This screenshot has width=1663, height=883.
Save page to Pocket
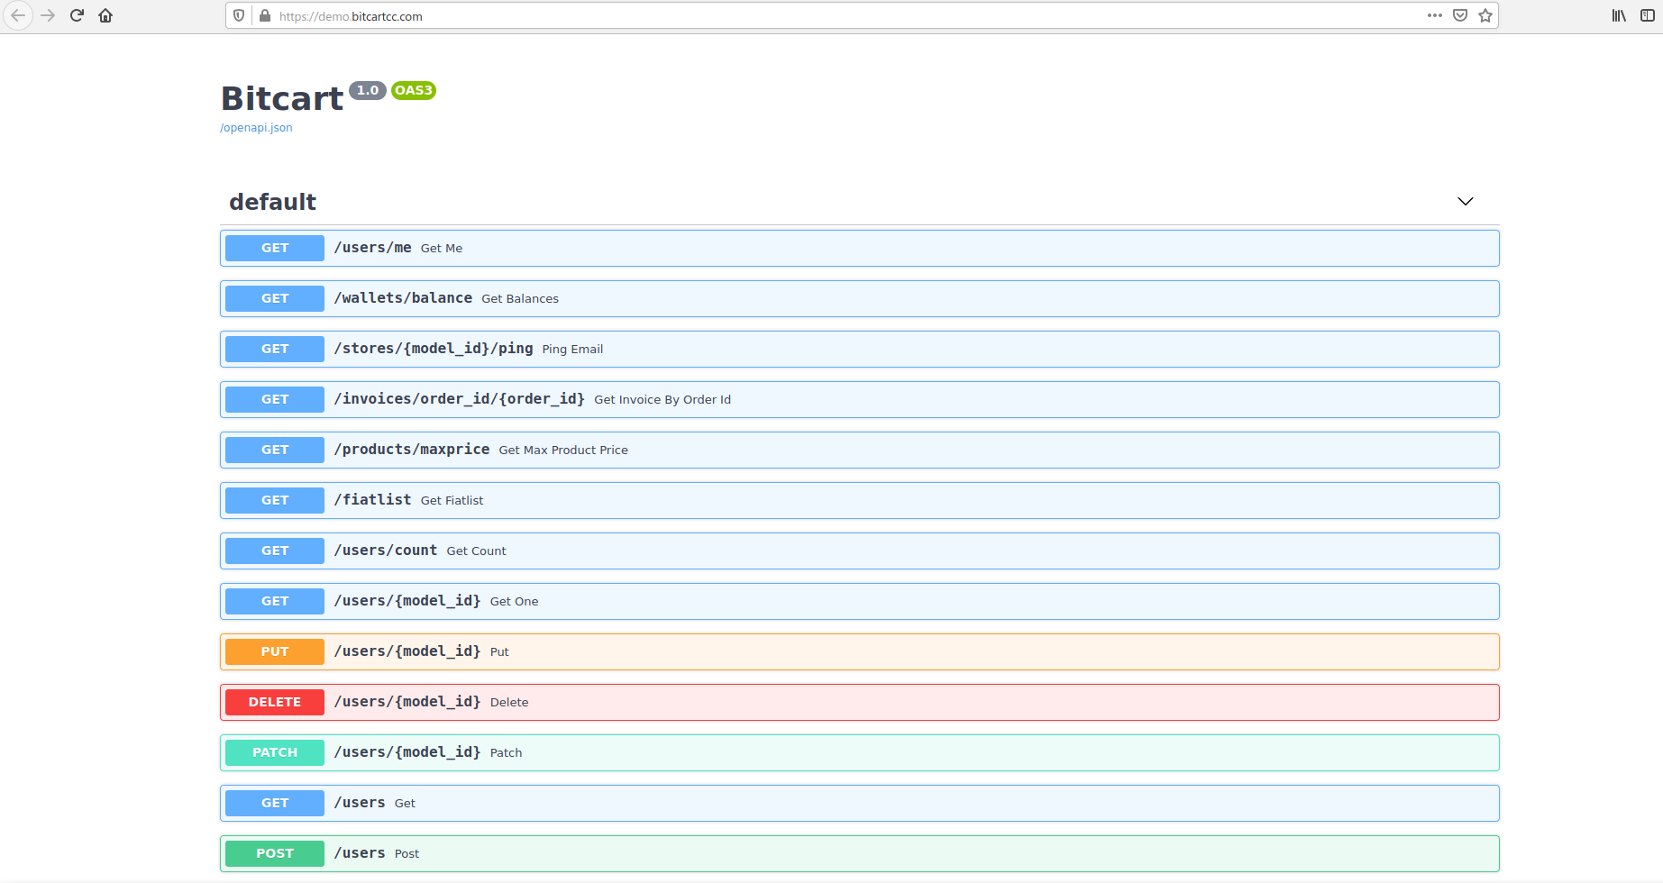click(x=1460, y=15)
